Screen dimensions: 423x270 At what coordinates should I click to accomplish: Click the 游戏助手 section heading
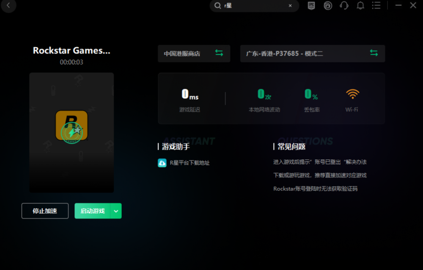176,147
